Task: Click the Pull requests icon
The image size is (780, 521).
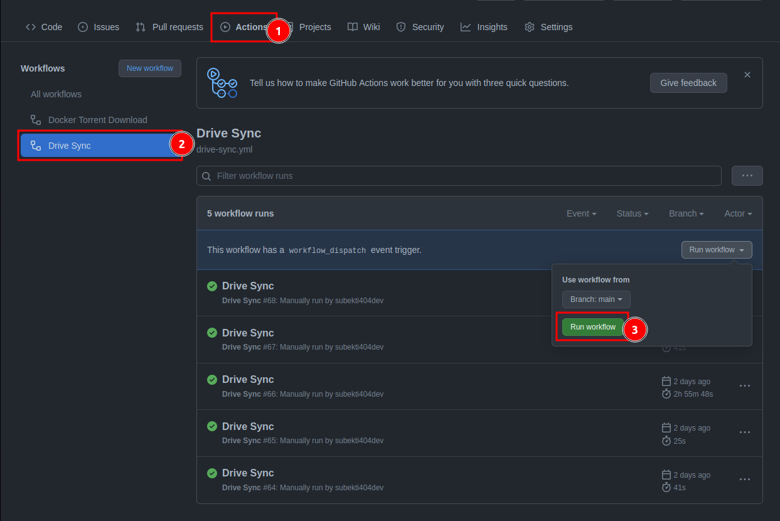Action: pyautogui.click(x=141, y=27)
